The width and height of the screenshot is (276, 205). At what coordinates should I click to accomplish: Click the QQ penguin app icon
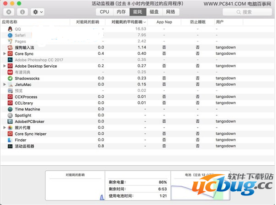coord(10,29)
